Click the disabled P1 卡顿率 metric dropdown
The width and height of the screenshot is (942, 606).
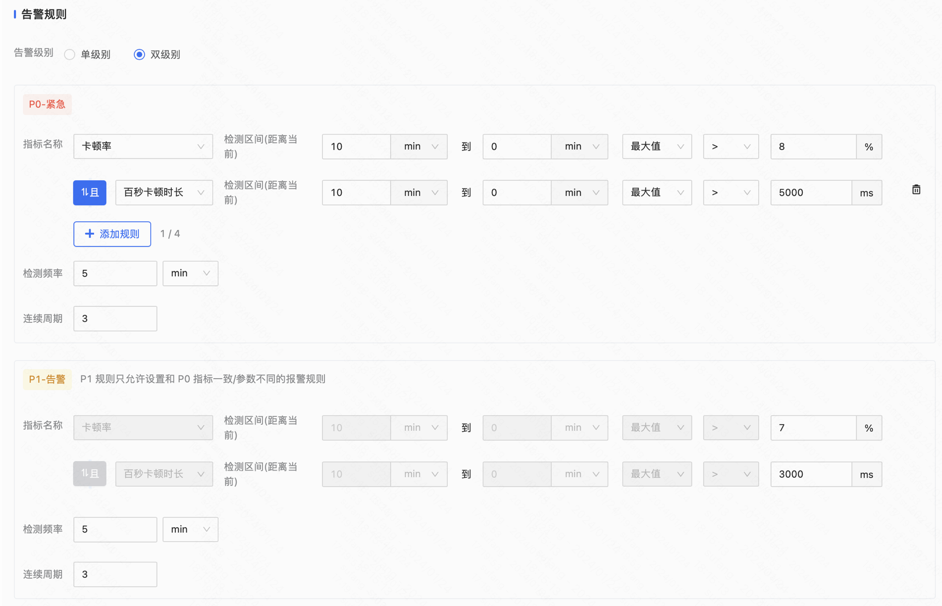click(x=143, y=428)
